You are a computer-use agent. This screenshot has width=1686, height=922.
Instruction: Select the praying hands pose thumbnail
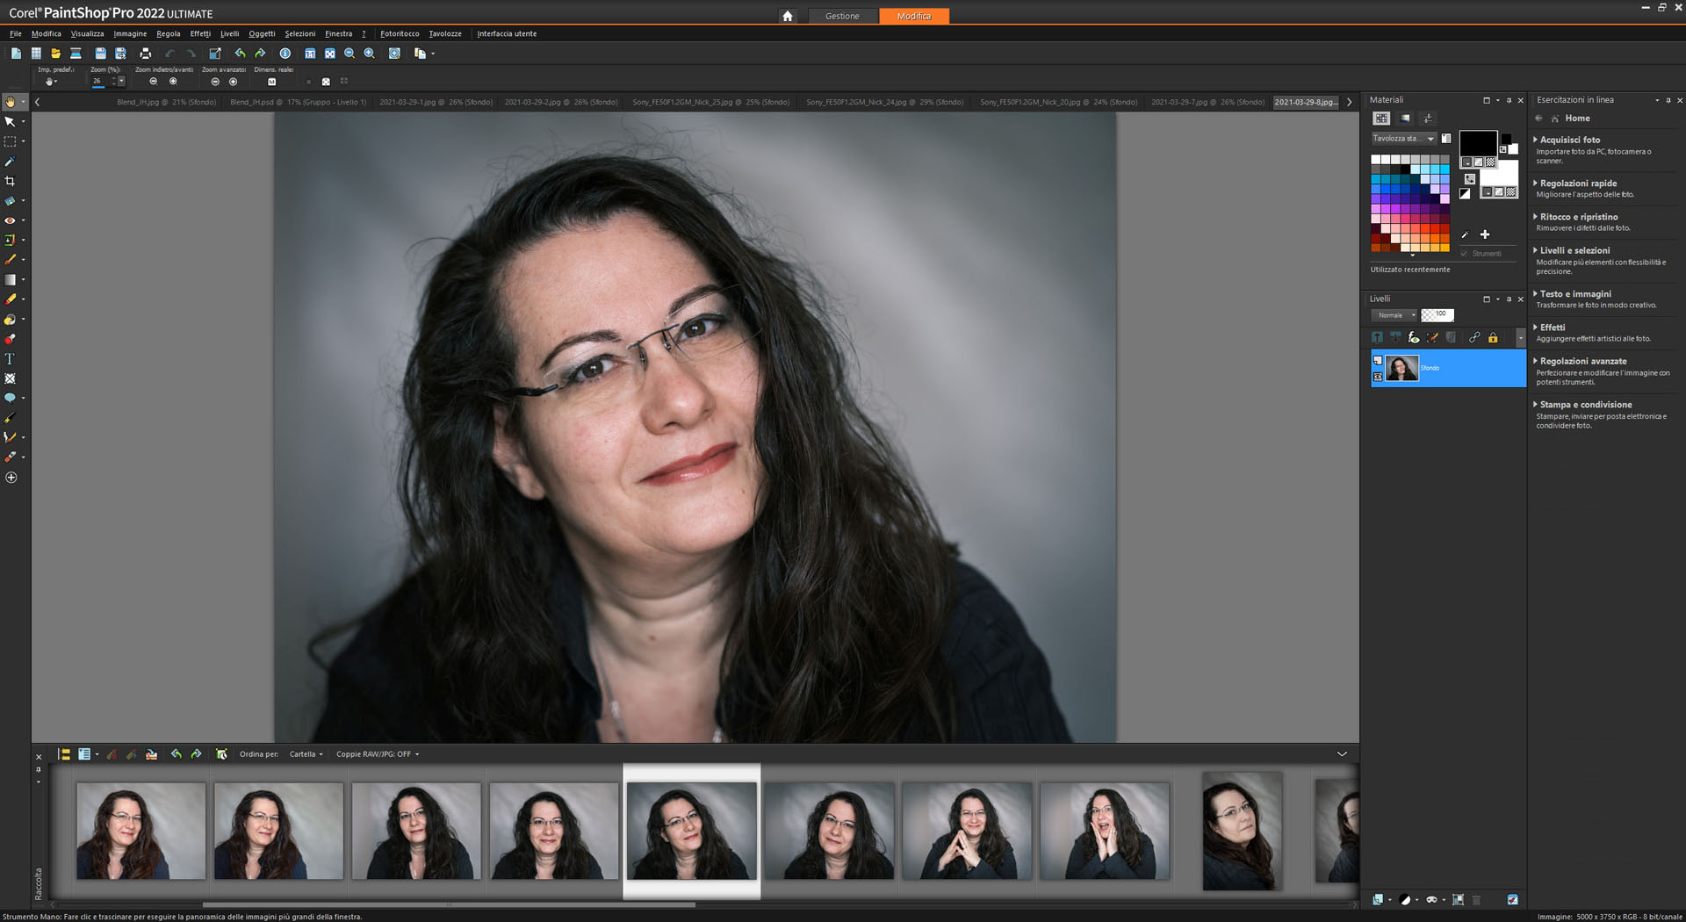pyautogui.click(x=967, y=831)
